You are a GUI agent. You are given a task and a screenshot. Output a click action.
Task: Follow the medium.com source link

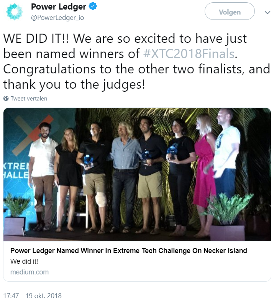tap(29, 272)
